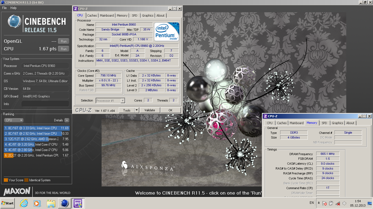Run the CPU benchmark

click(64, 49)
